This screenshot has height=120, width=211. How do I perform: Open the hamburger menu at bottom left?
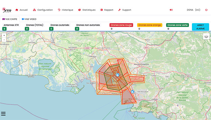click(x=4, y=114)
